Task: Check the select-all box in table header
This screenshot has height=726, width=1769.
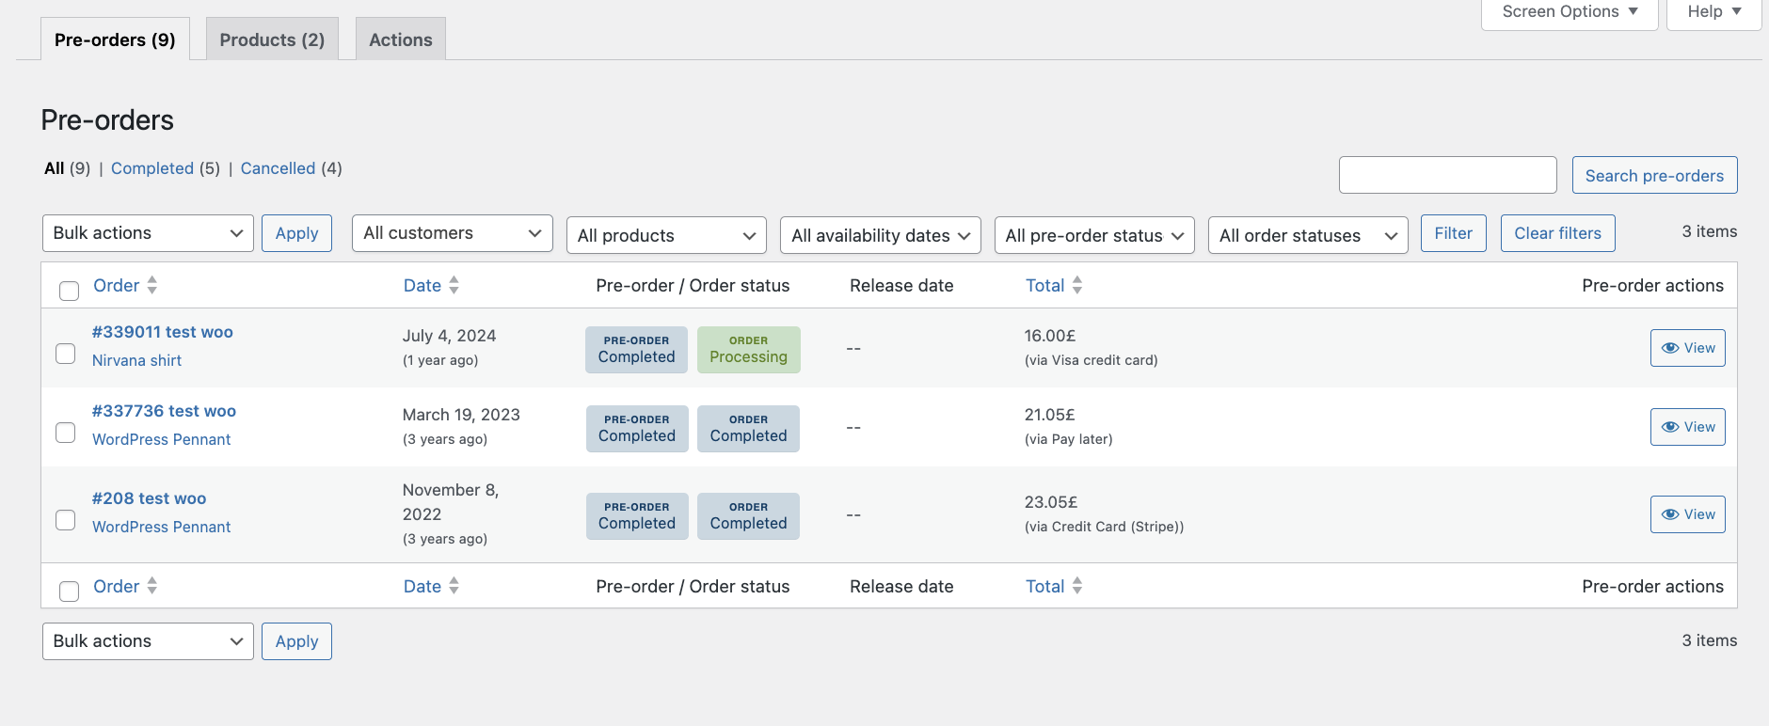Action: [x=69, y=291]
